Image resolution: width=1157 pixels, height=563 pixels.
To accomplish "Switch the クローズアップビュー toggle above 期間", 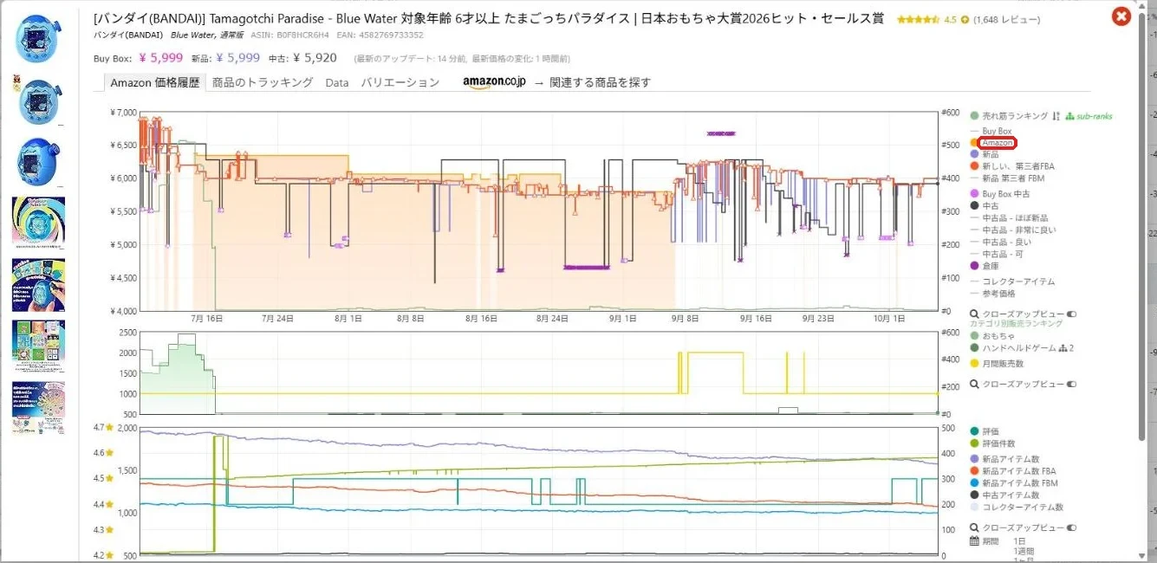I will [x=1071, y=527].
